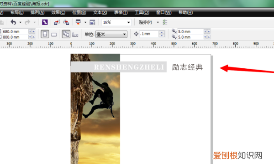Click the page width field 680.0 mm

click(x=15, y=31)
